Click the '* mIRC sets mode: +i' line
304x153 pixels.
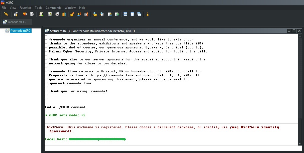pos(65,115)
